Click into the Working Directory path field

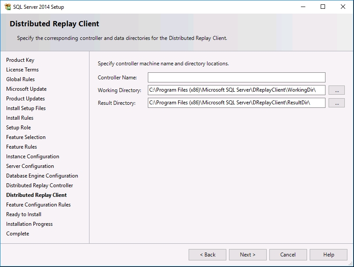236,90
